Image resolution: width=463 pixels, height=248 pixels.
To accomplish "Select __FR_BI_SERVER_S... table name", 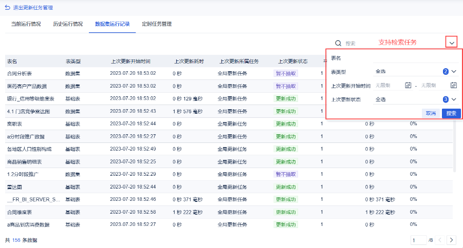I will coord(33,199).
